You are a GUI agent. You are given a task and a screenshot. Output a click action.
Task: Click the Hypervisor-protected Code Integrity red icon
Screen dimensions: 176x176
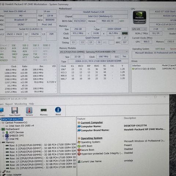pos(79,154)
